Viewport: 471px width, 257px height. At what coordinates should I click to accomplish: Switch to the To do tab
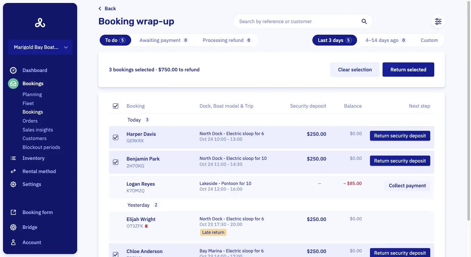coord(115,40)
